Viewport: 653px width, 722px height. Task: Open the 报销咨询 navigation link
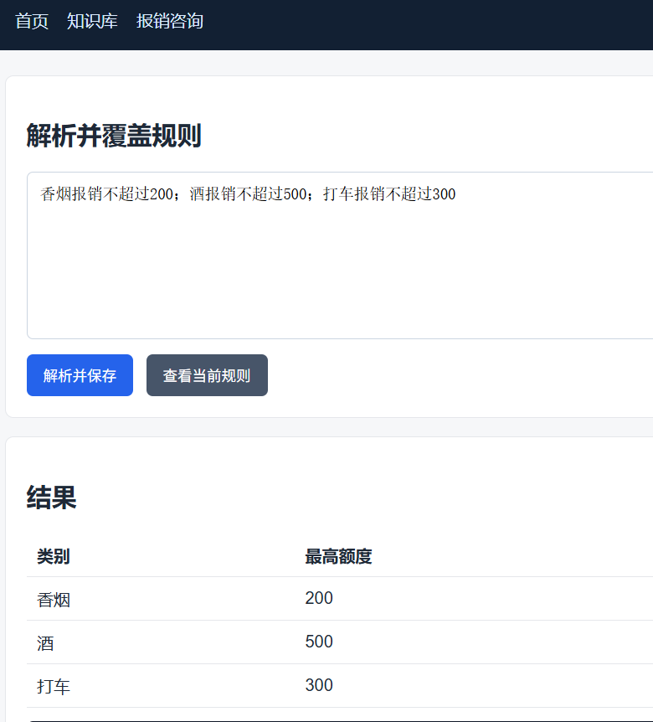[x=170, y=21]
